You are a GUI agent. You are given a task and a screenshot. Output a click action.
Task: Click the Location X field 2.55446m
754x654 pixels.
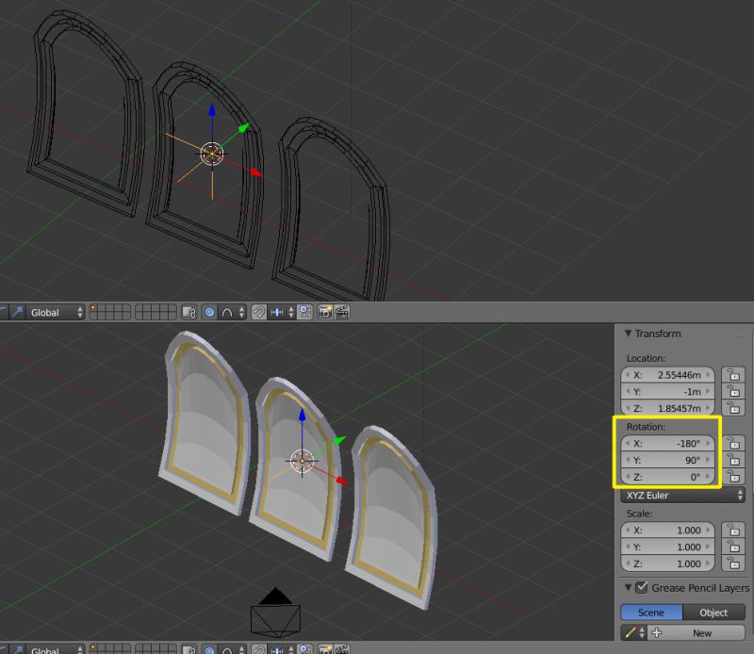[x=667, y=375]
